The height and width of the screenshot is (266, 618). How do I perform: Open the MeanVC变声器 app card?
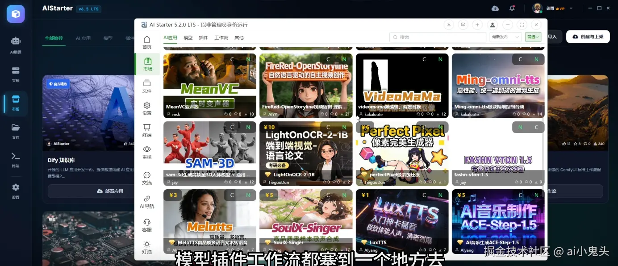point(210,86)
